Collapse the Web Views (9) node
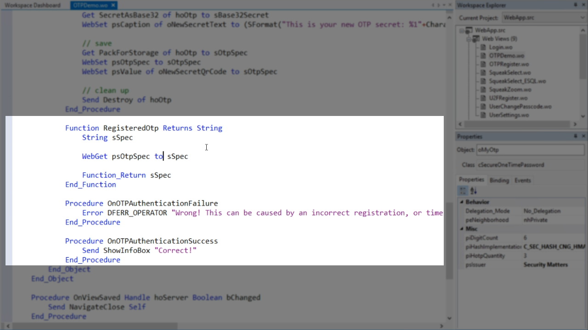This screenshot has width=588, height=330. click(x=469, y=39)
